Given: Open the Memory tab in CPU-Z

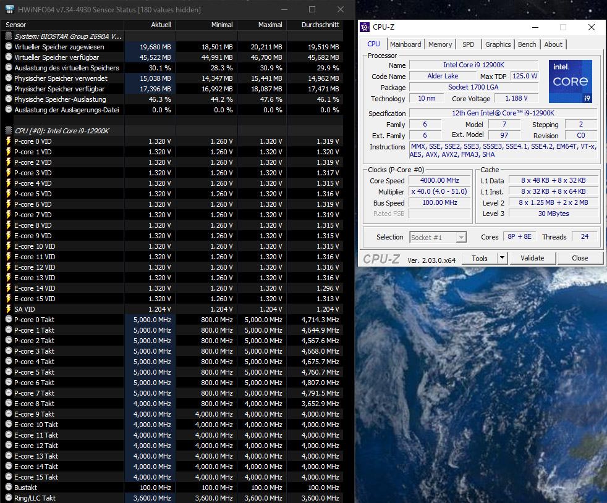Looking at the screenshot, I should [x=440, y=44].
